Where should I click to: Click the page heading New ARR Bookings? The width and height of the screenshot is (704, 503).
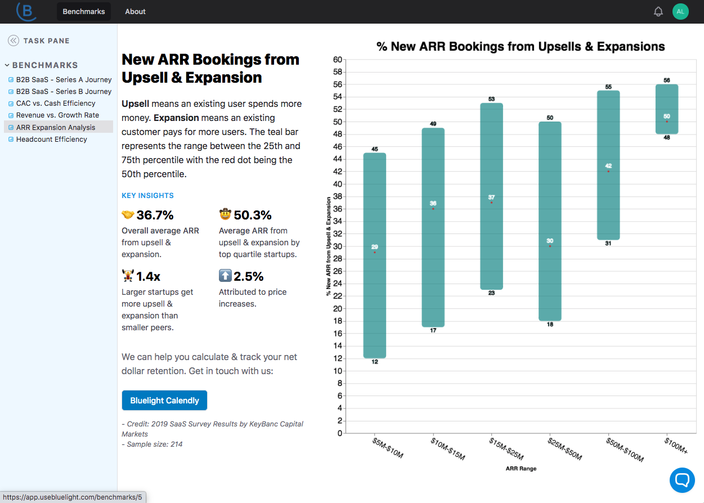210,68
